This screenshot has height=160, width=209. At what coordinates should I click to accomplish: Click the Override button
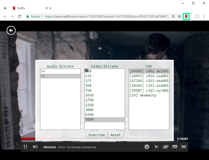[97, 135]
